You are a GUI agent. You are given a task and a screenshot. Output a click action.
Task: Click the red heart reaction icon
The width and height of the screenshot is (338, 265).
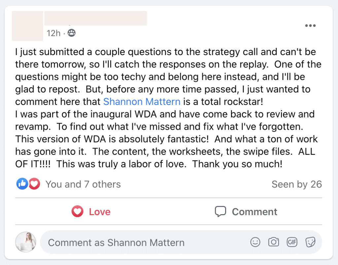click(34, 184)
